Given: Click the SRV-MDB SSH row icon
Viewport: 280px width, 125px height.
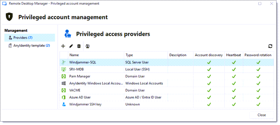Looking at the screenshot, I should (64, 69).
